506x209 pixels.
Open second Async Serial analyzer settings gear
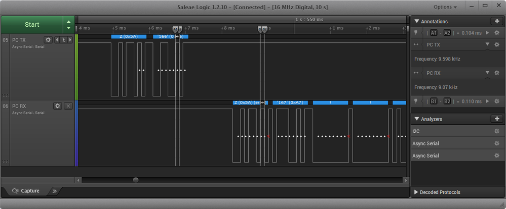(497, 155)
